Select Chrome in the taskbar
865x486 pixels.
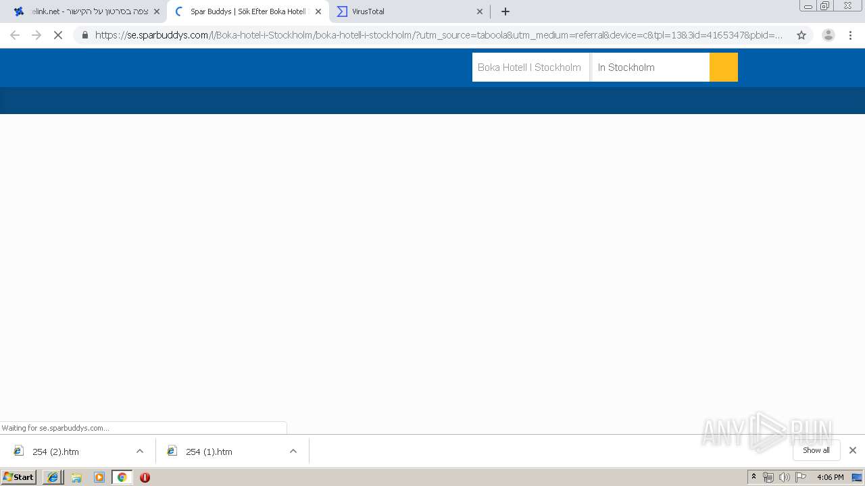tap(122, 477)
